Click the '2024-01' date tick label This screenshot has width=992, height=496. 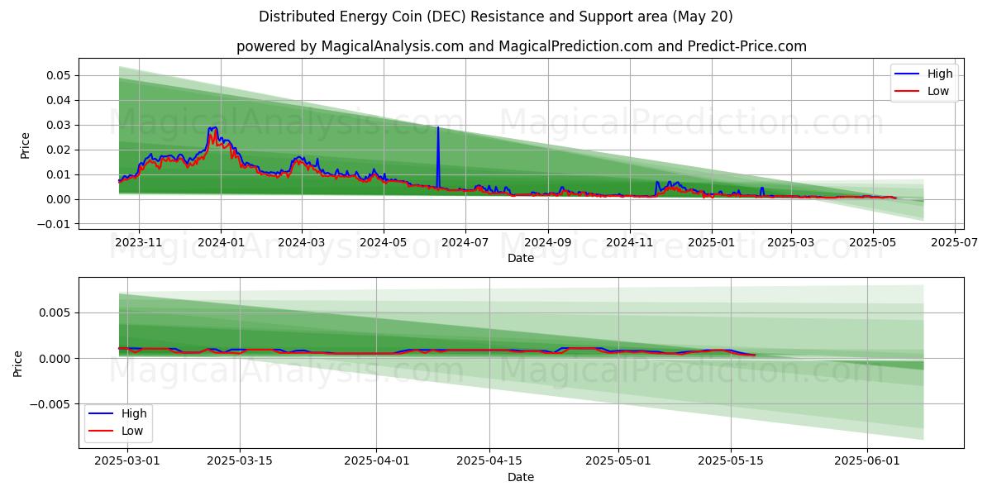(x=220, y=242)
